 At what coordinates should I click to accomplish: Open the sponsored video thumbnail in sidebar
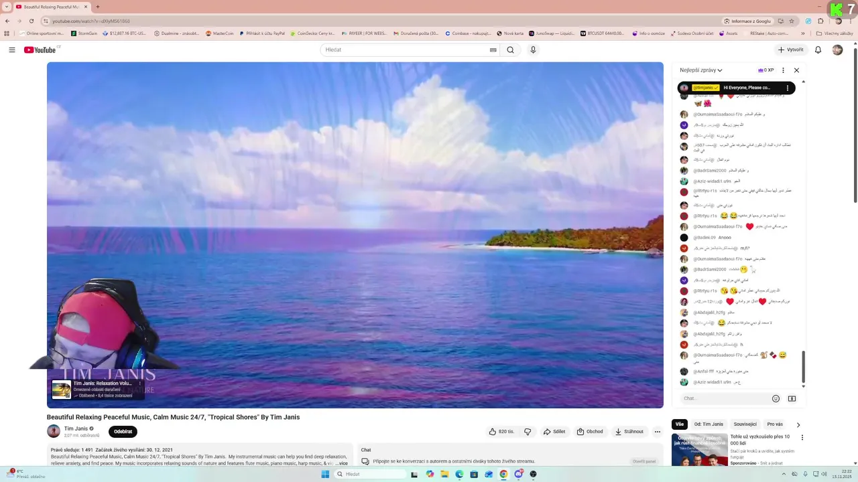click(x=699, y=450)
